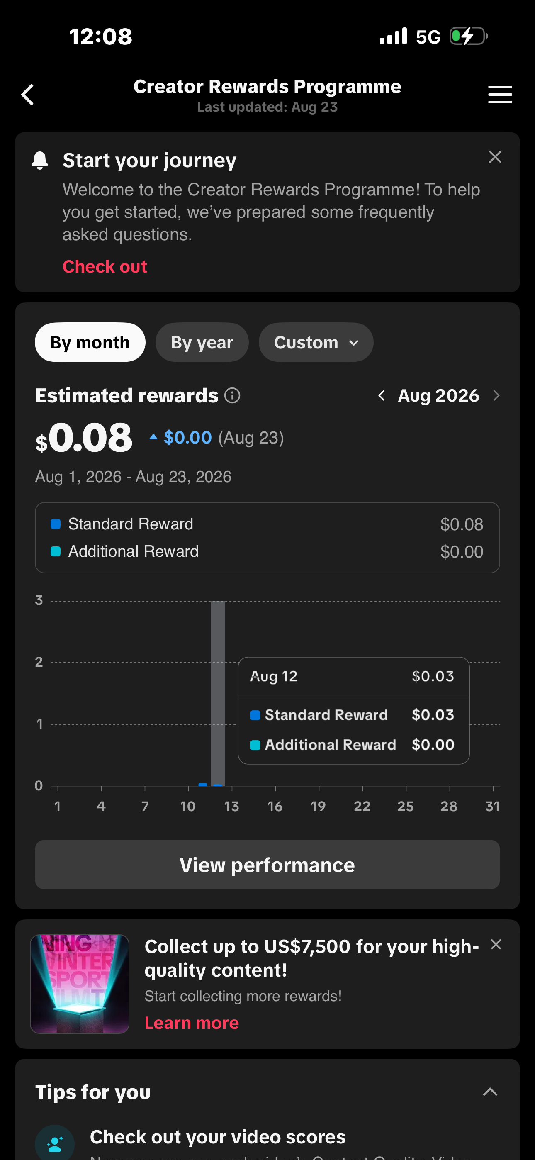Tap the notification bell icon
This screenshot has width=535, height=1160.
[40, 161]
